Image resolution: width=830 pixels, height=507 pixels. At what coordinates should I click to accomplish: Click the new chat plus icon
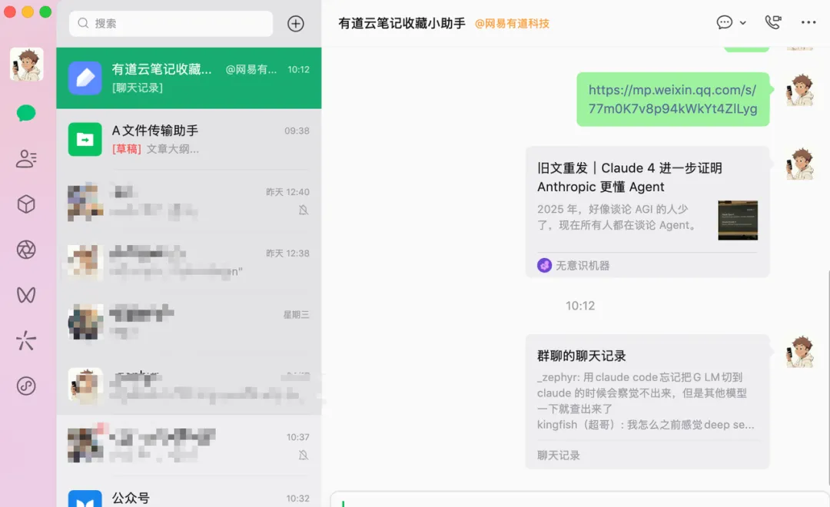pos(295,23)
